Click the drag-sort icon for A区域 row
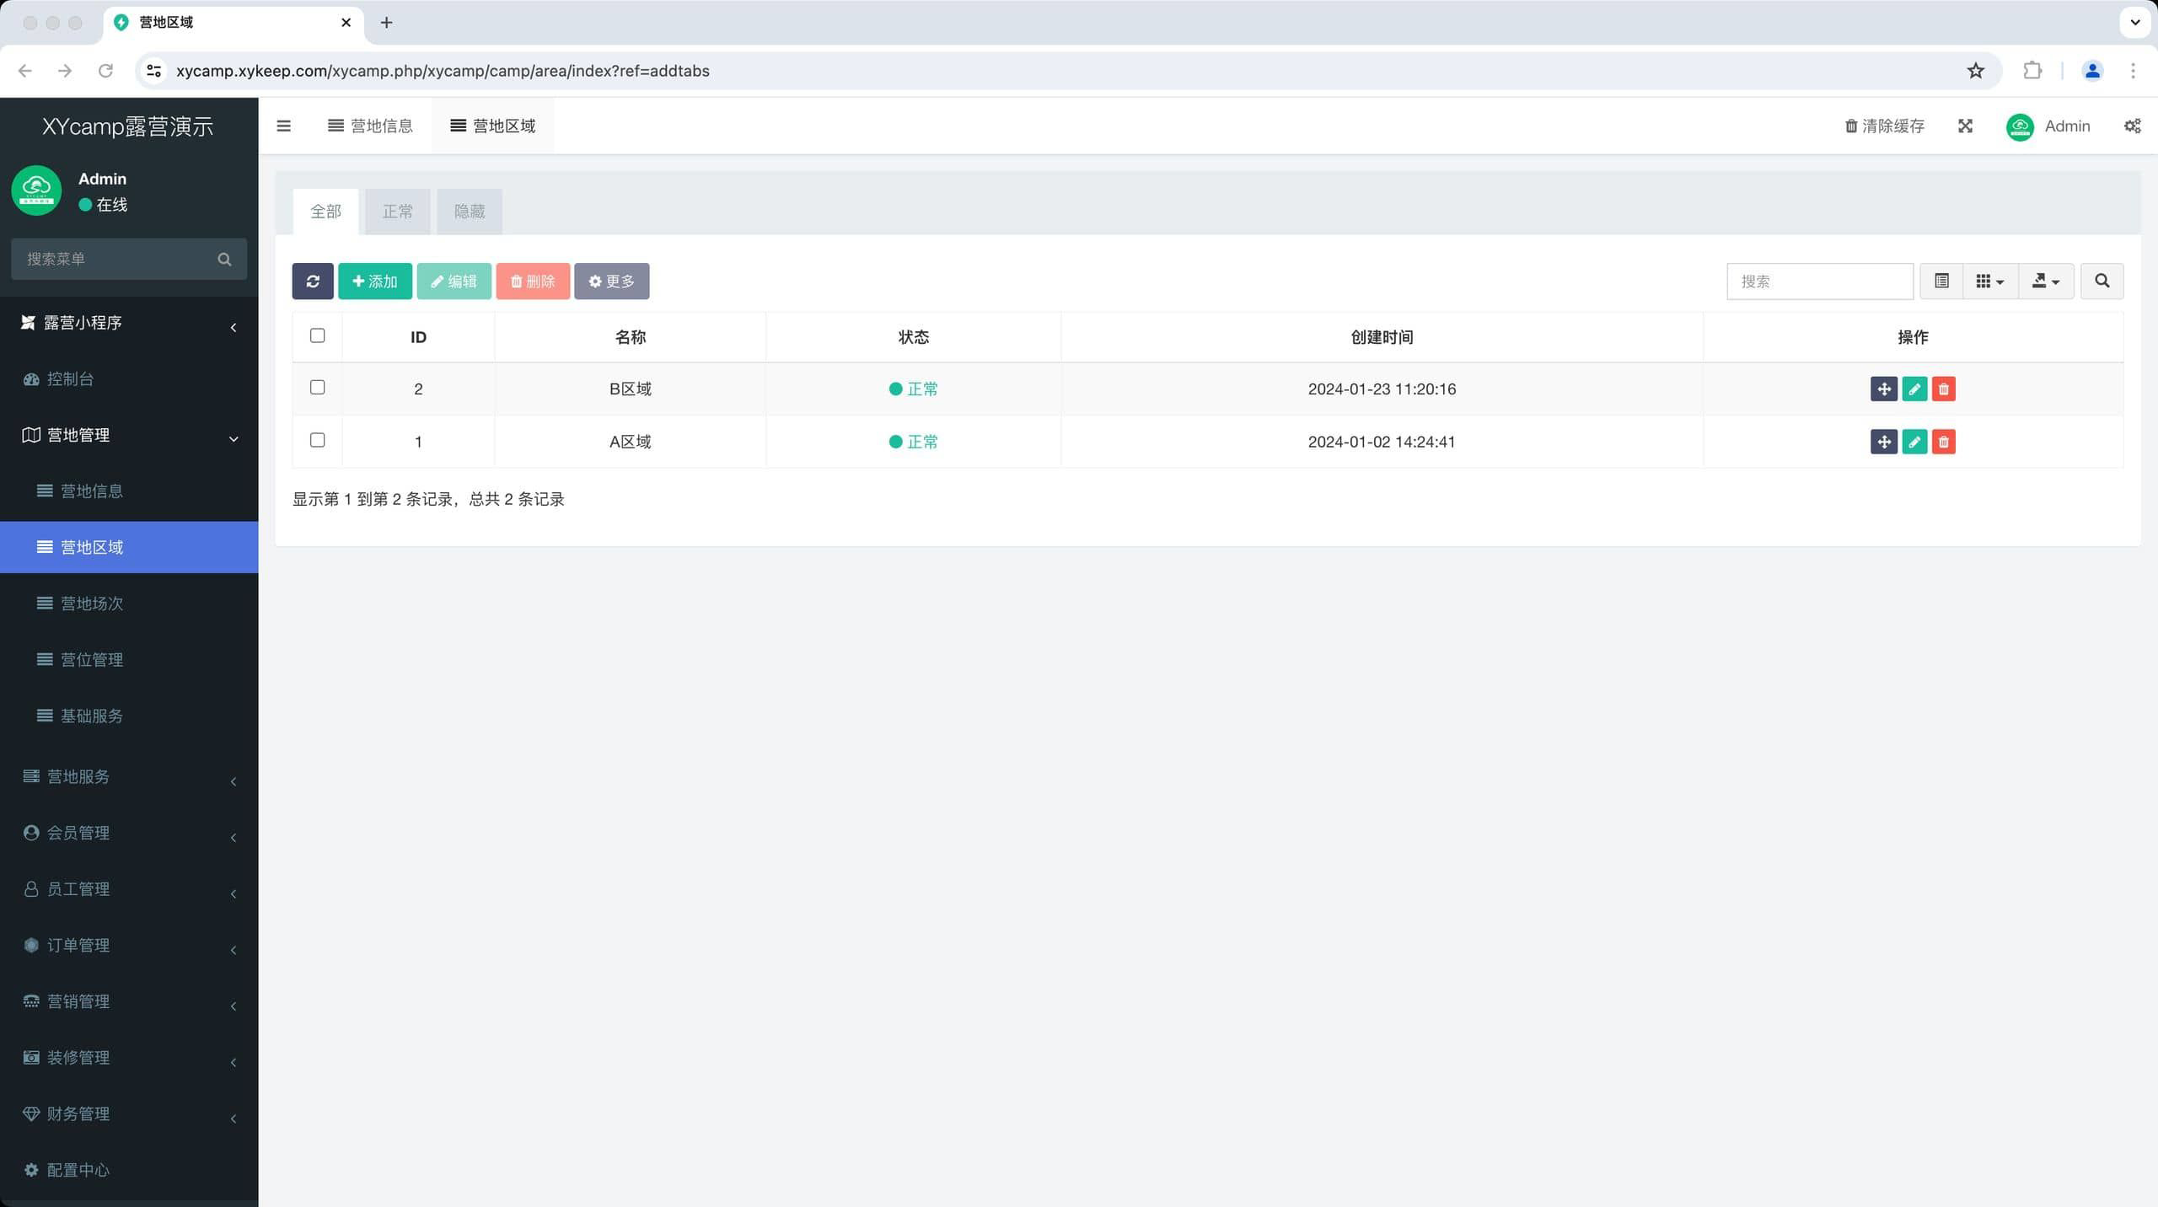 [x=1883, y=442]
